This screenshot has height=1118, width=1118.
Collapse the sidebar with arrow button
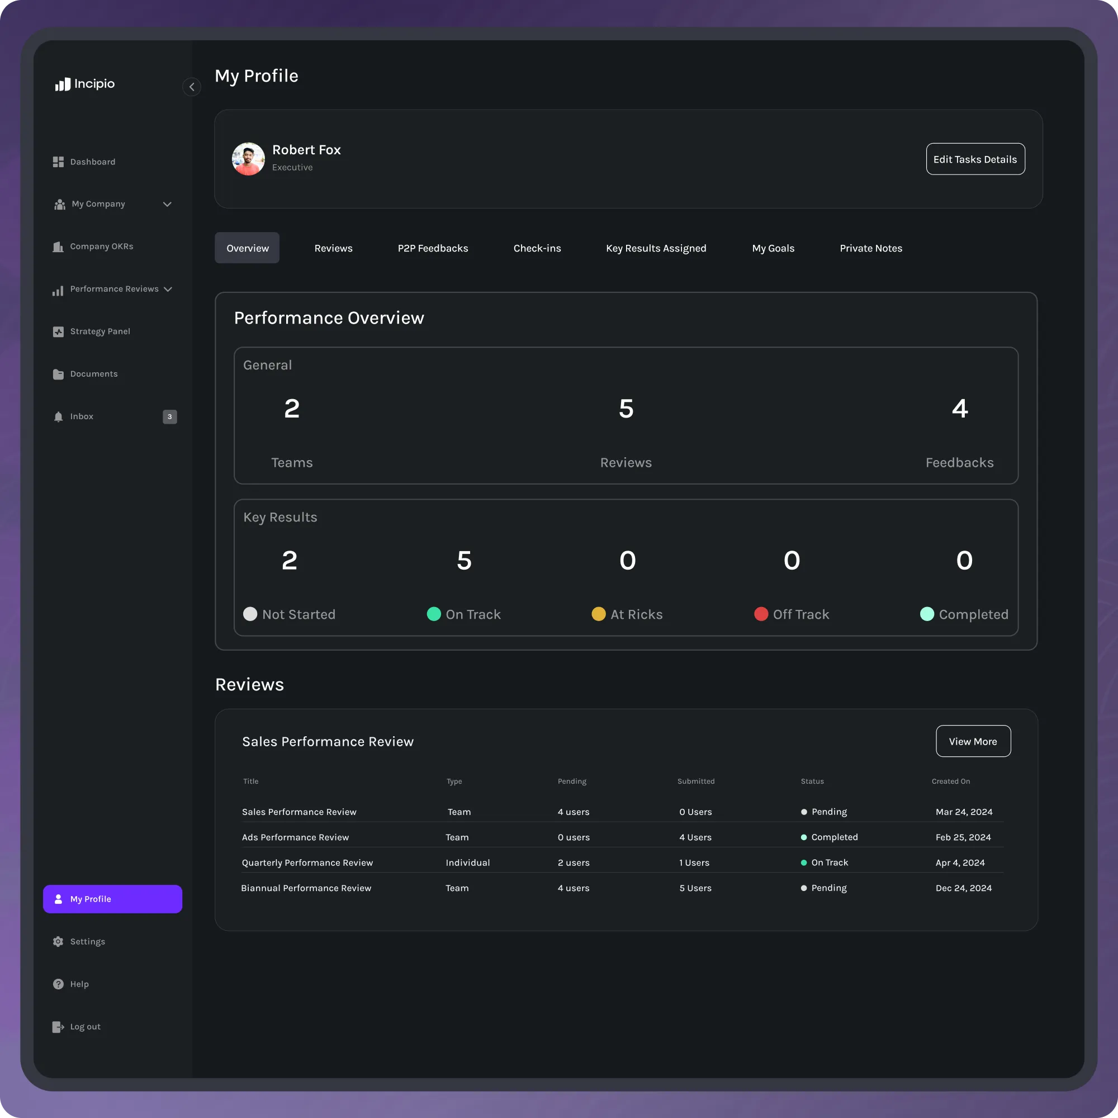(192, 87)
